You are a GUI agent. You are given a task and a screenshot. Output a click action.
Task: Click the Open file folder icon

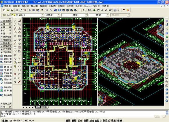coord(8,10)
